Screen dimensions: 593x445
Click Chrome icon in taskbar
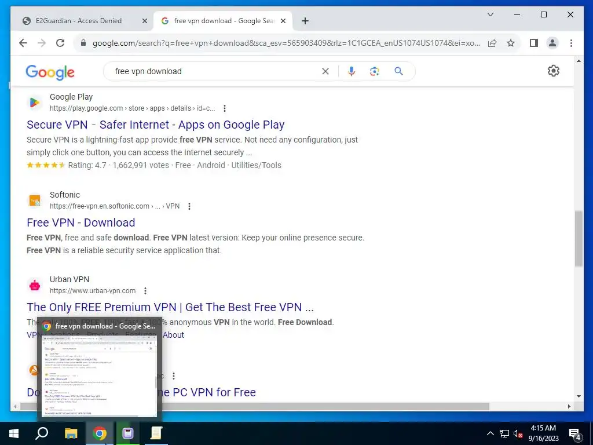pos(100,433)
